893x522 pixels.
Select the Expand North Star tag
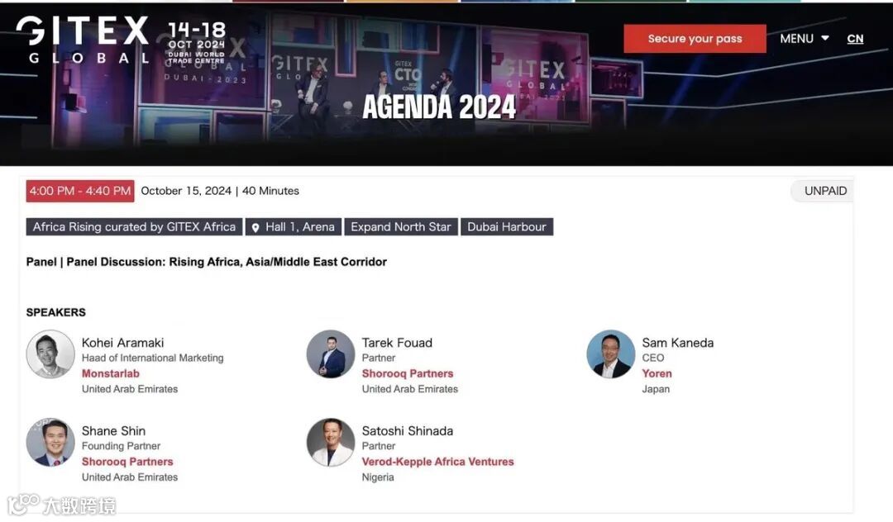point(401,227)
